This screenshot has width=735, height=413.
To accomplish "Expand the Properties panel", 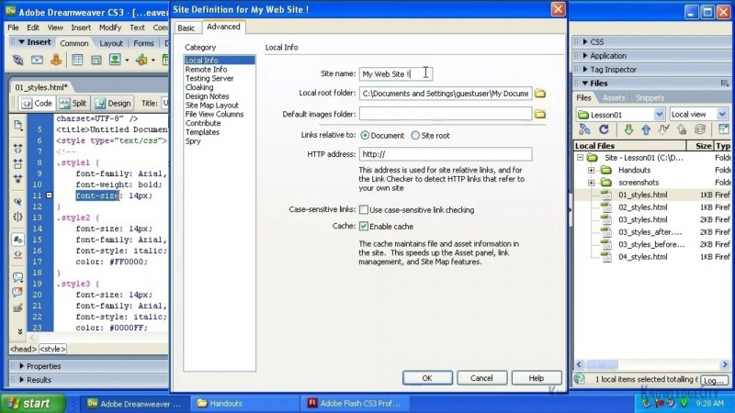I will [x=21, y=366].
